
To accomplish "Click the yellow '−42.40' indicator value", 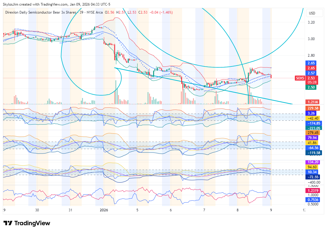I will [313, 118].
